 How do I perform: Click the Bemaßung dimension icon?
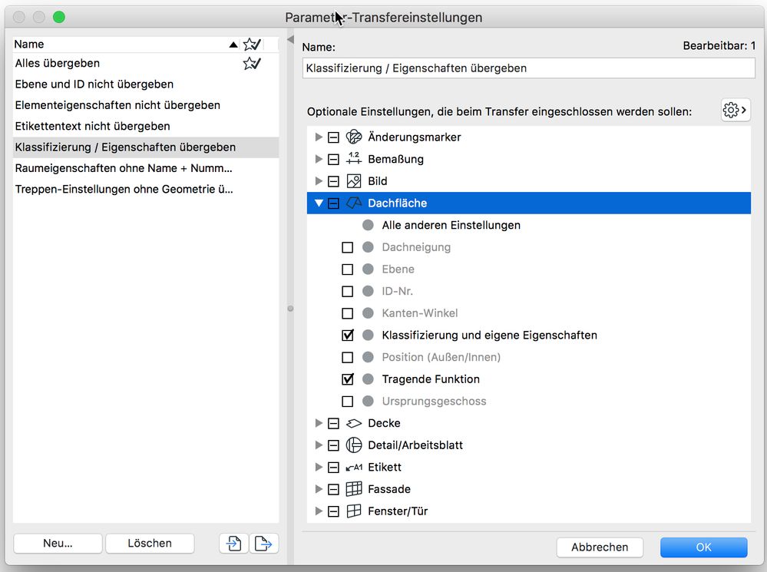(x=352, y=159)
